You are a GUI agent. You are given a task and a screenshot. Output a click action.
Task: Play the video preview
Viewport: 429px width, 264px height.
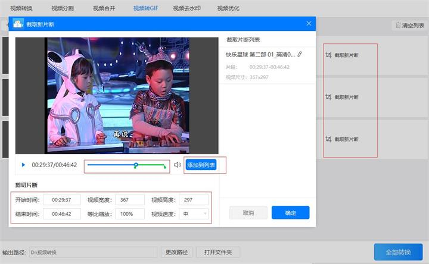click(23, 165)
